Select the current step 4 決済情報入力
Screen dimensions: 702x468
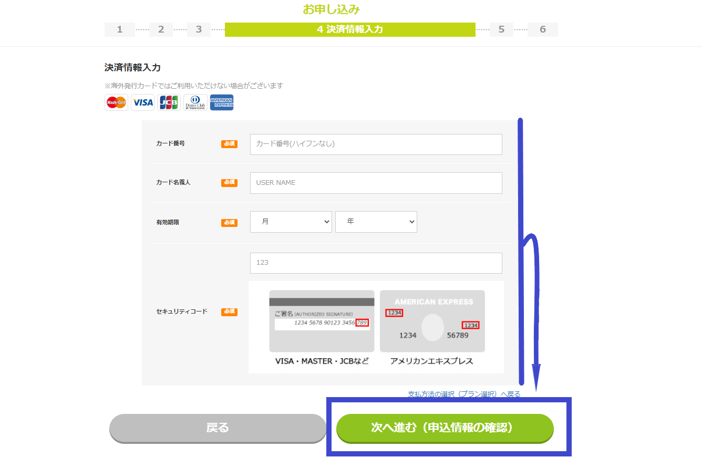pyautogui.click(x=350, y=29)
